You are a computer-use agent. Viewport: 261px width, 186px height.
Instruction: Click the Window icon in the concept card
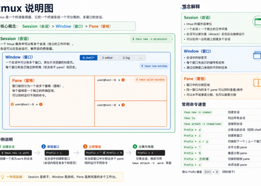[257, 55]
